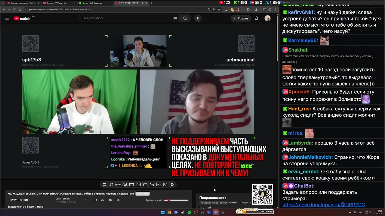Viewport: 385px width, 216px height.
Task: Open the browser three-dot menu
Action: (275, 9)
